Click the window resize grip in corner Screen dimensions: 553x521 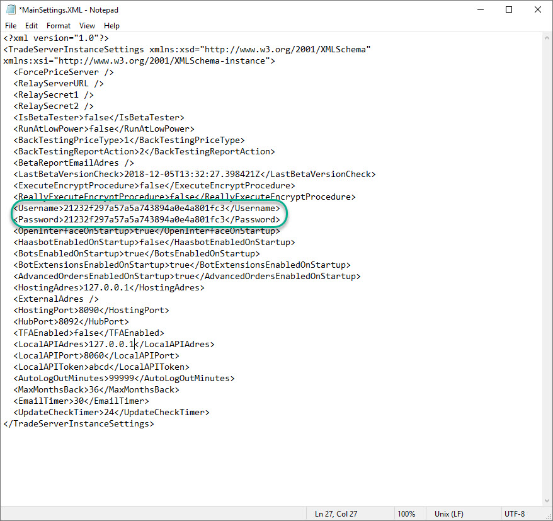549,517
